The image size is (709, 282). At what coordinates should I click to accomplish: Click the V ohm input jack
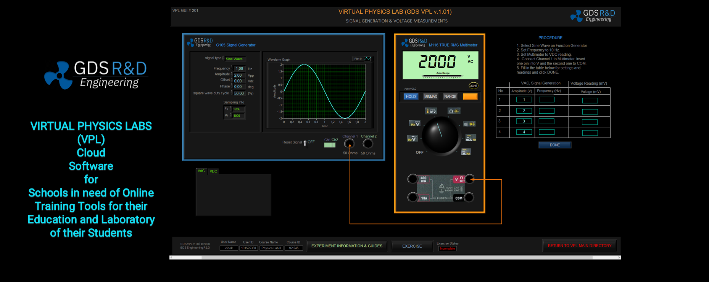[x=469, y=179]
